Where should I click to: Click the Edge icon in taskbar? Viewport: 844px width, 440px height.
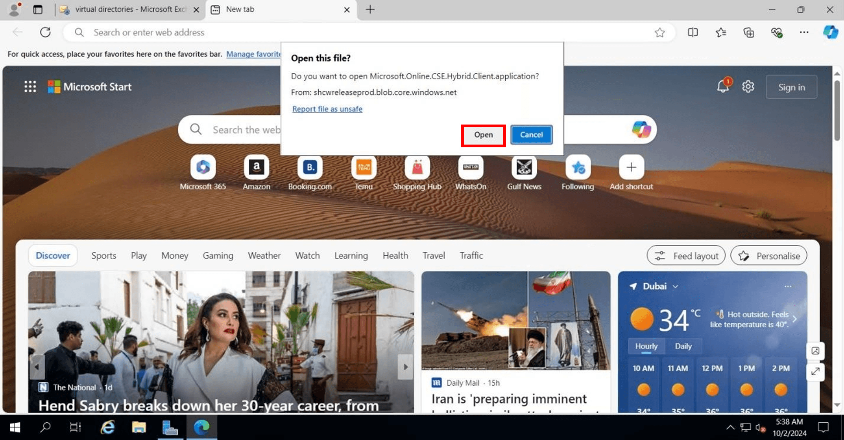[x=201, y=427]
